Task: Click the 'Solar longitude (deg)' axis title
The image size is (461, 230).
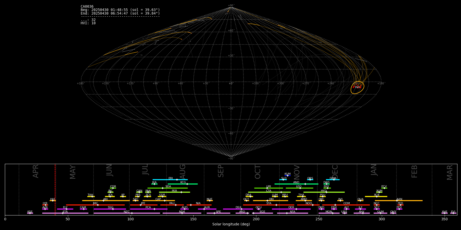Action: click(x=231, y=224)
